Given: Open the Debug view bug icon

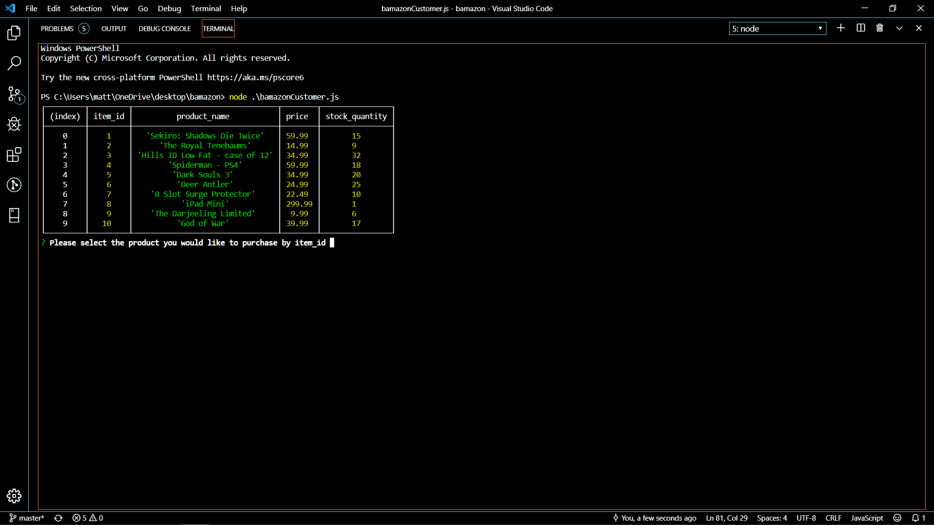Looking at the screenshot, I should click(14, 124).
